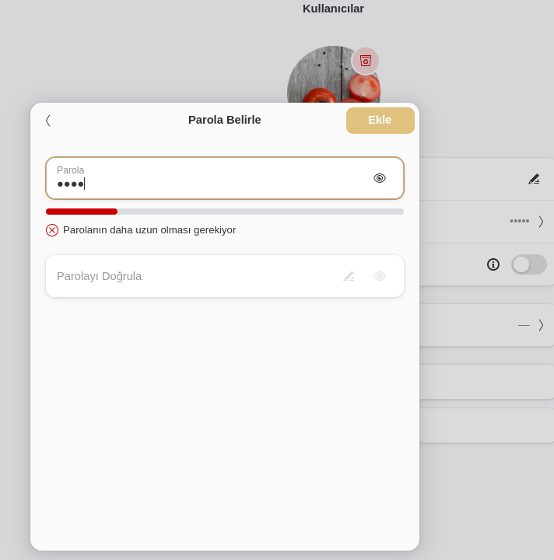This screenshot has height=560, width=554.
Task: Click the Parola Belirle dialog title
Action: click(x=225, y=120)
